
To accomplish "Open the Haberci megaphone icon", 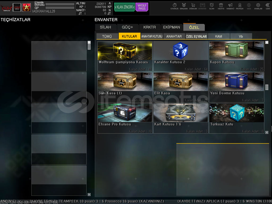I will point(230,6).
